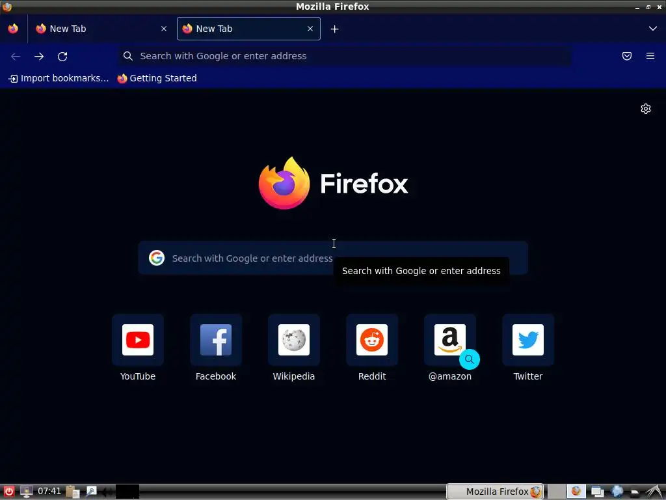Open the new tab personalize gear
666x500 pixels.
coord(646,109)
